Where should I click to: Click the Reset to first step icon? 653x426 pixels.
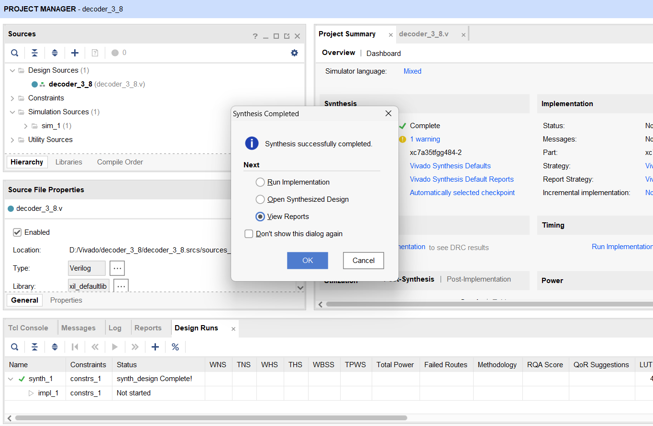(75, 347)
